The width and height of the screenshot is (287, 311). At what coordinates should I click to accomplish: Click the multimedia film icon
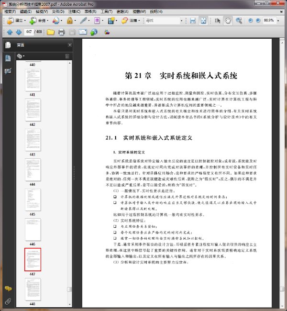pos(111,21)
